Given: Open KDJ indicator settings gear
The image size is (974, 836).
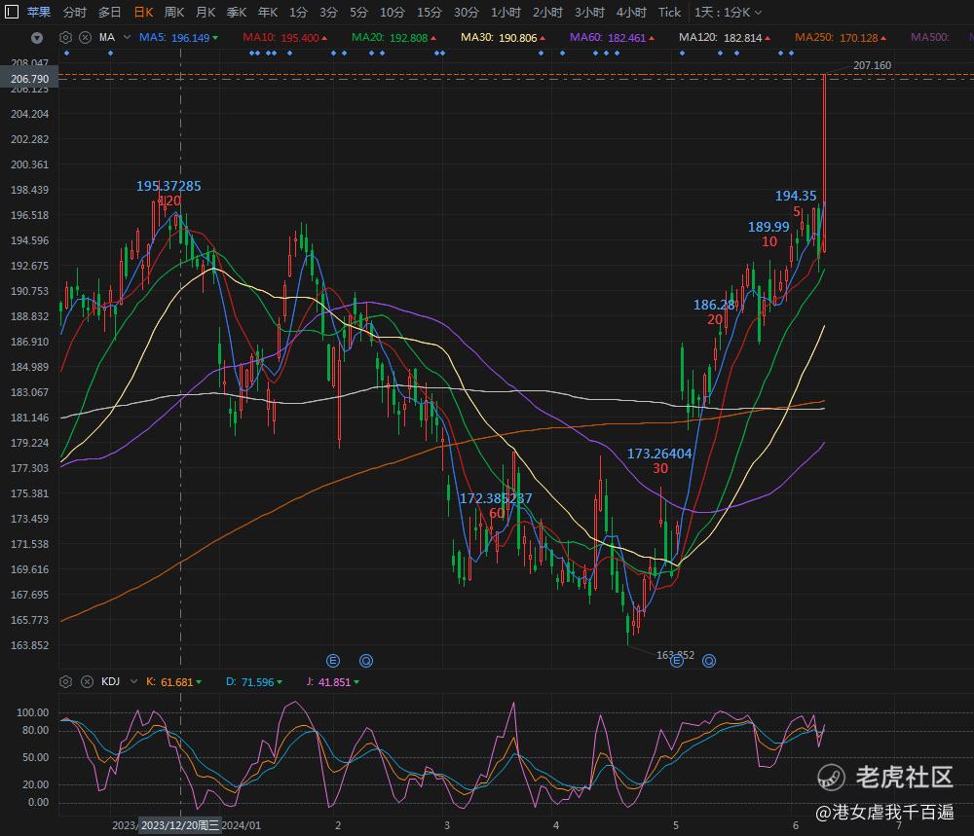Looking at the screenshot, I should pyautogui.click(x=66, y=681).
